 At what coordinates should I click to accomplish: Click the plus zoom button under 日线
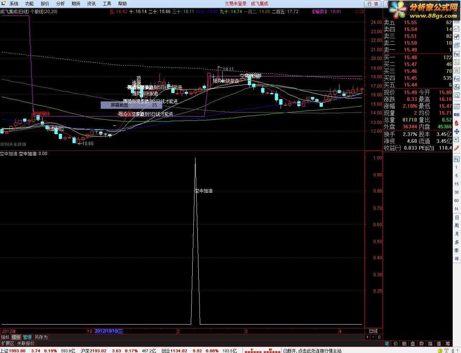click(x=368, y=337)
